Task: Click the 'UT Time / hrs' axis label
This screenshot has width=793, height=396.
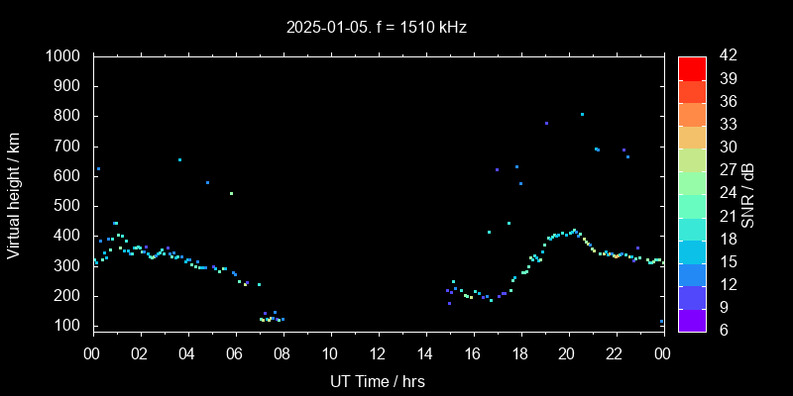Action: pos(377,381)
